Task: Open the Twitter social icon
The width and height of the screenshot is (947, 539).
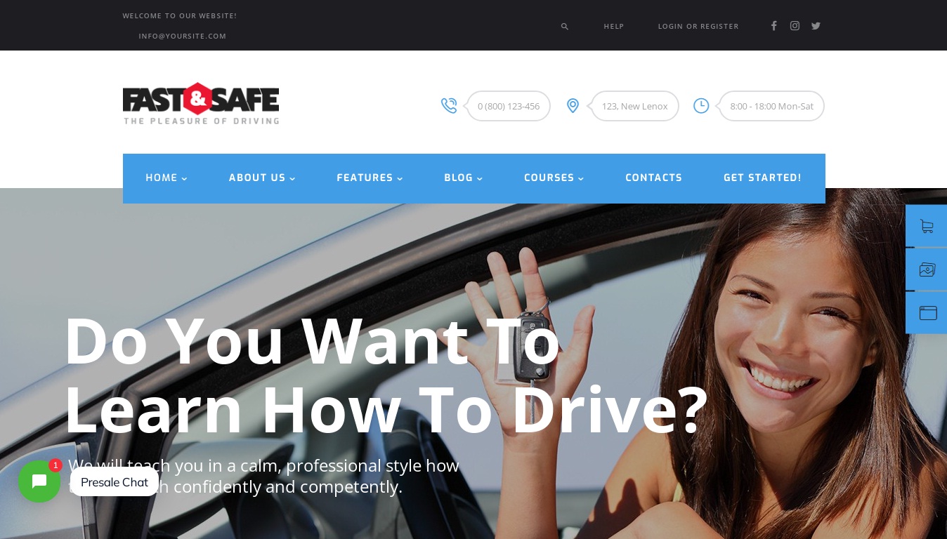Action: pos(816,26)
